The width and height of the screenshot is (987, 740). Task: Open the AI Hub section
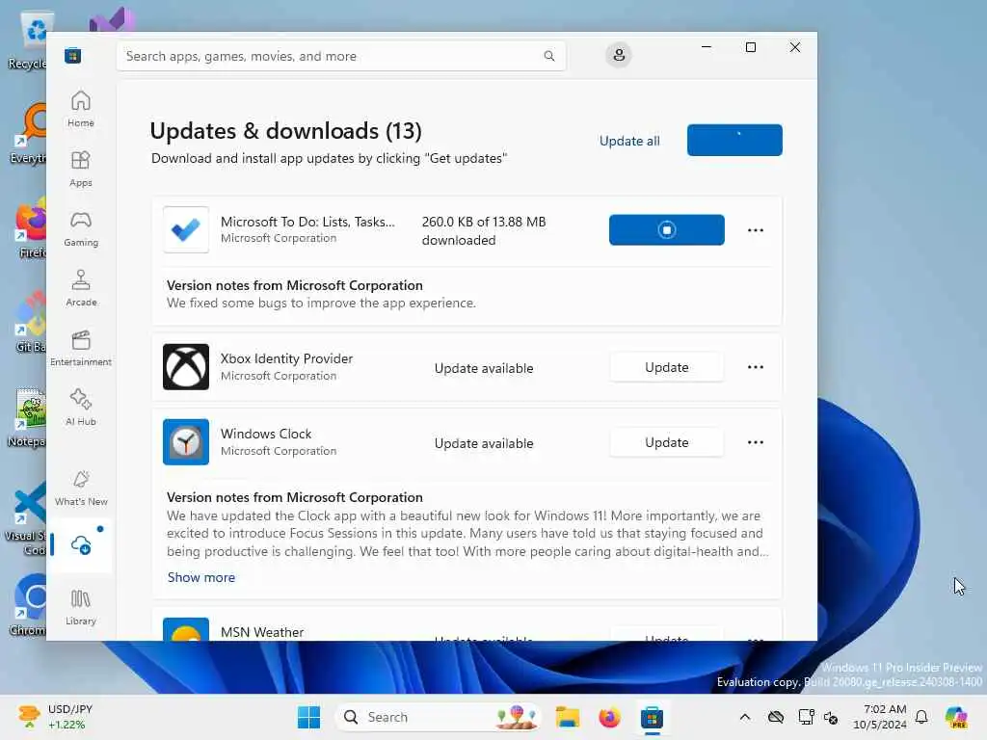pyautogui.click(x=81, y=408)
